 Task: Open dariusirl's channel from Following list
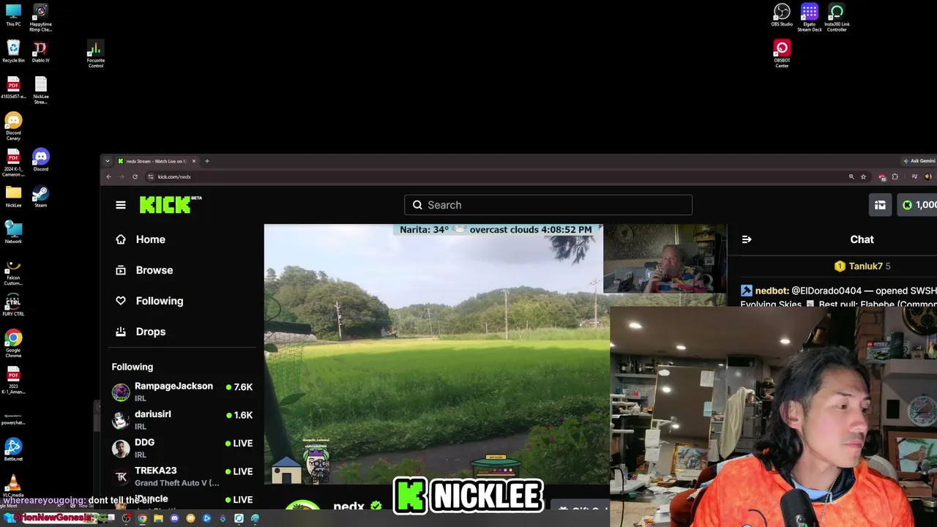point(182,419)
